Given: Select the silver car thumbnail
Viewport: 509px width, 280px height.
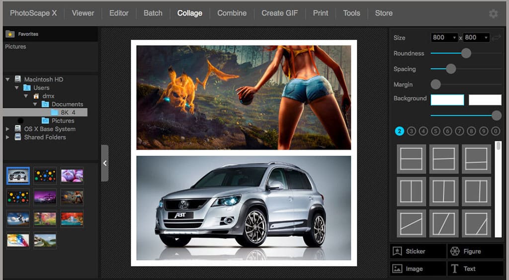Looking at the screenshot, I should (18, 176).
